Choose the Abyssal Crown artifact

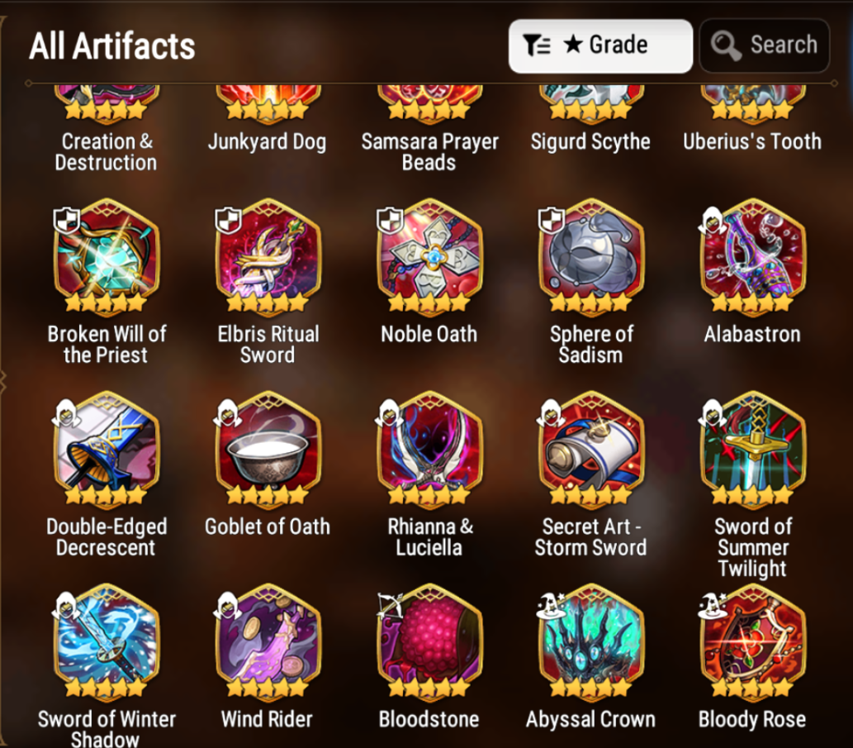tap(591, 643)
